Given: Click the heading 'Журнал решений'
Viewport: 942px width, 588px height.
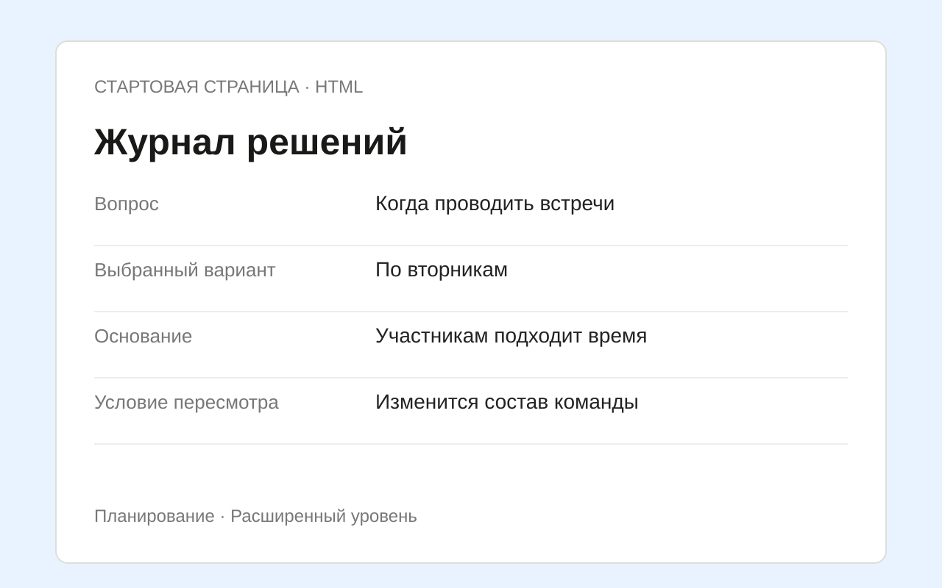Looking at the screenshot, I should pos(250,142).
